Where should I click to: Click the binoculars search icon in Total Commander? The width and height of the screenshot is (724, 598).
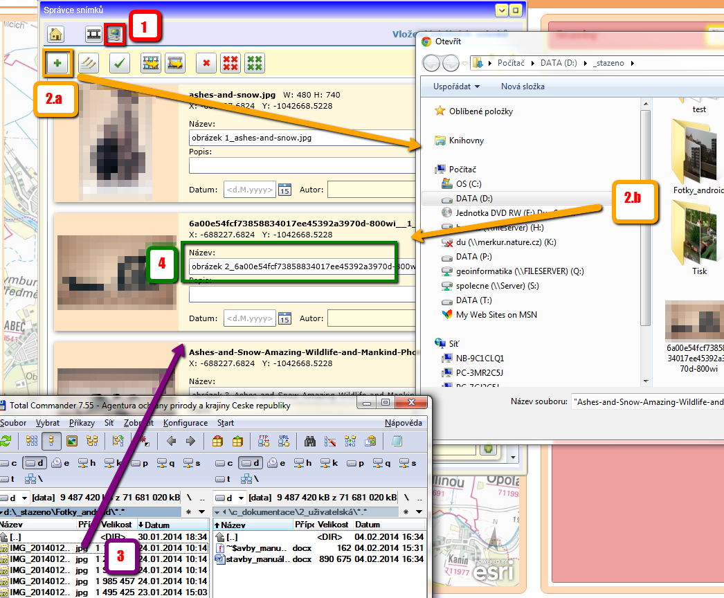[310, 441]
